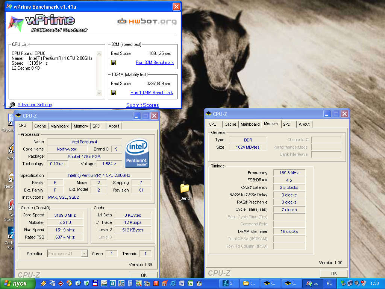Viewport: 385px width, 289px height.
Task: Click the Intel Pentium 4 logo in CPU-Z
Action: pos(137,153)
